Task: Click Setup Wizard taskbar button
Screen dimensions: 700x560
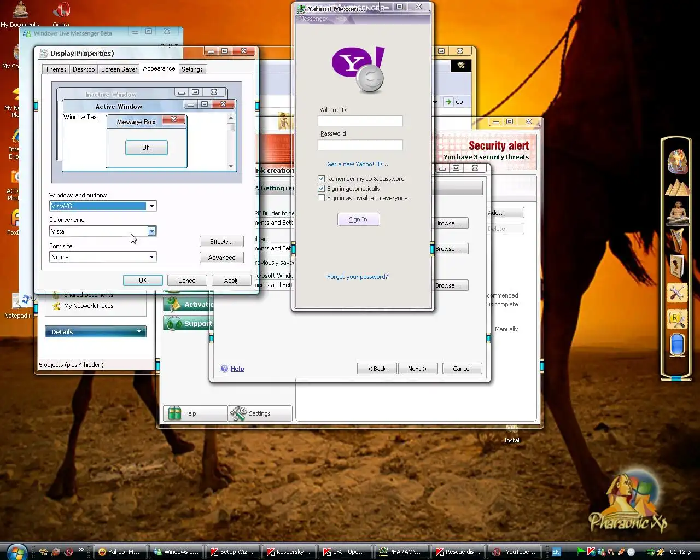Action: click(x=232, y=552)
